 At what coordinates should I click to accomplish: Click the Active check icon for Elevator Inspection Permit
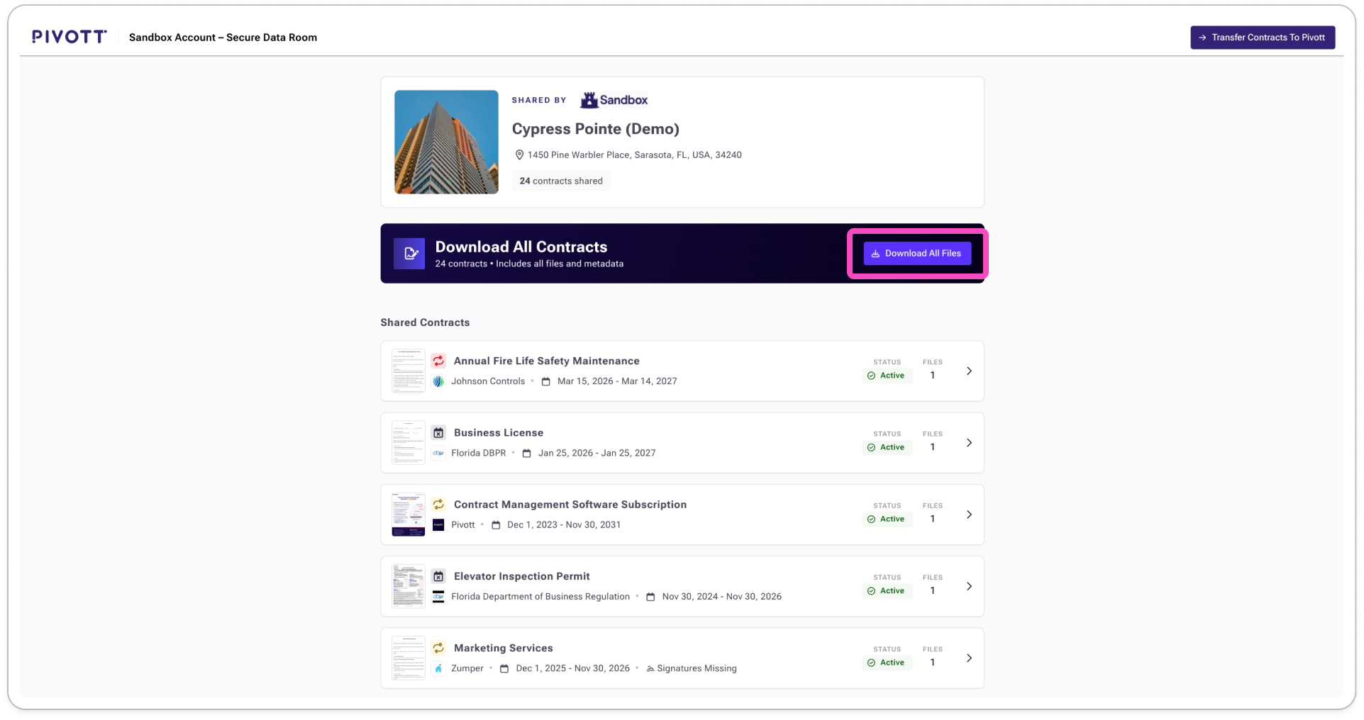[x=872, y=591]
